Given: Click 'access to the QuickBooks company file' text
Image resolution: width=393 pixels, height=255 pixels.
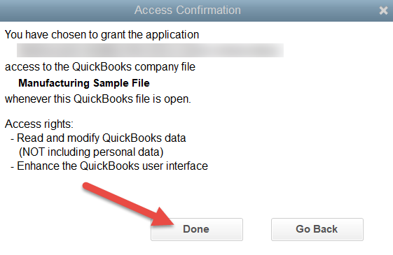Looking at the screenshot, I should [x=100, y=67].
